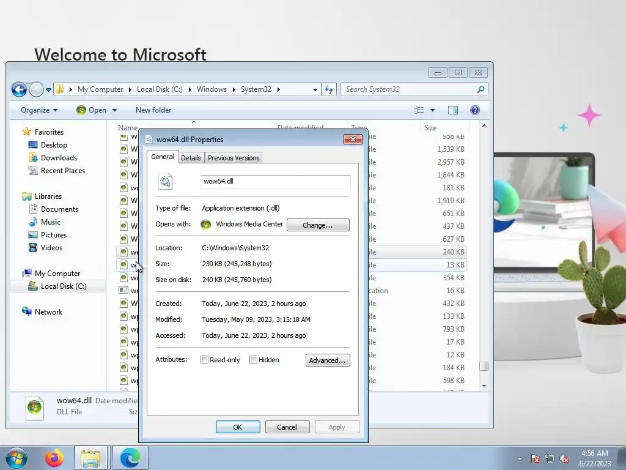626x470 pixels.
Task: Enable the Read-only checkbox
Action: coord(204,360)
